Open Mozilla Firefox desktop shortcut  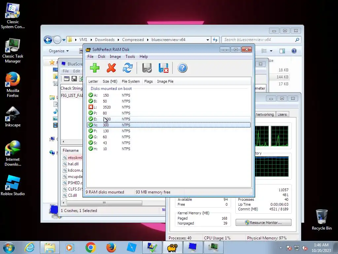pos(13,85)
